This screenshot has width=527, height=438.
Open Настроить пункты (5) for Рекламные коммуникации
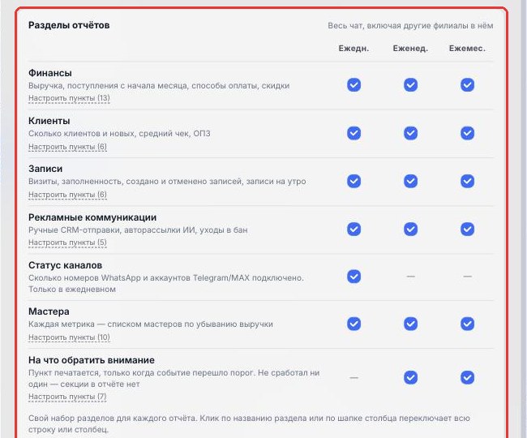tap(67, 243)
